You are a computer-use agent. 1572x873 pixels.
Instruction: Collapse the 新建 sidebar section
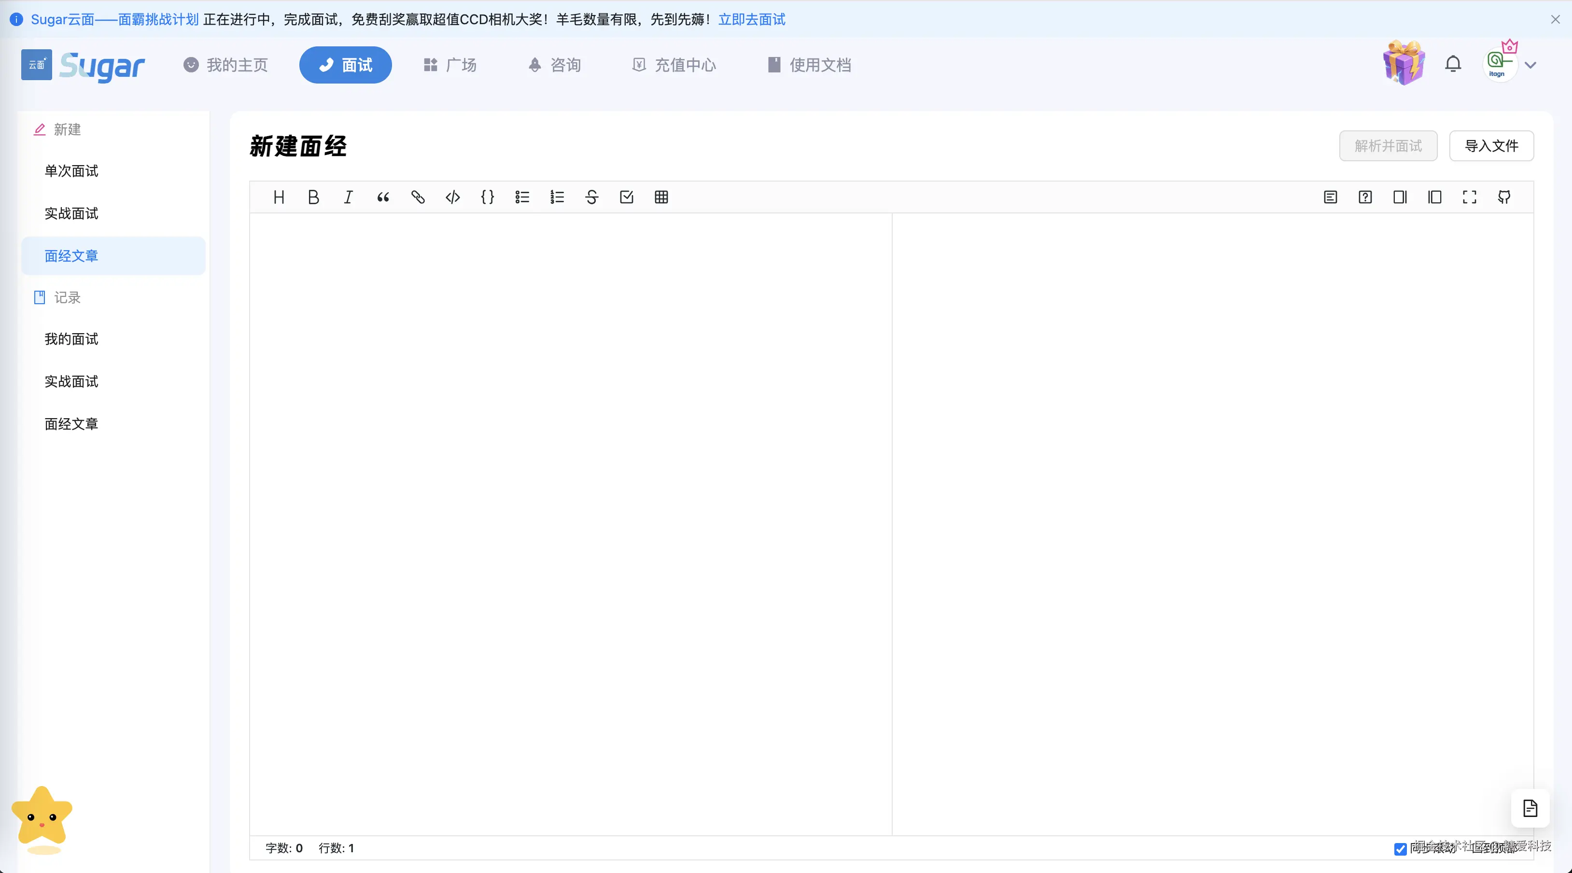tap(68, 129)
